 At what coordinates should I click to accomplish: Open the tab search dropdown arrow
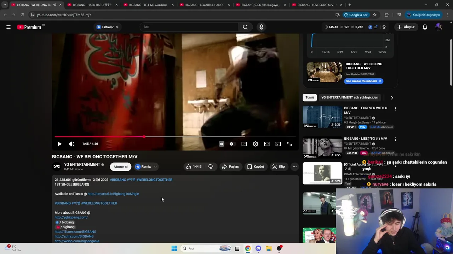point(4,5)
